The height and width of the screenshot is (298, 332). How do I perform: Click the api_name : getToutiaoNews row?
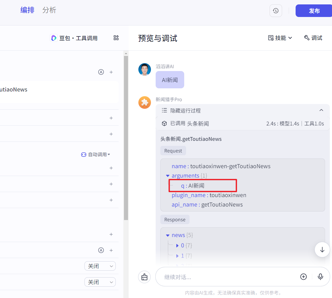[x=207, y=205]
